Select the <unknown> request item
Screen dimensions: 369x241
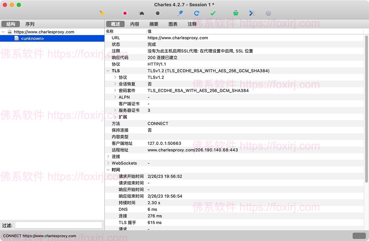tap(32, 39)
